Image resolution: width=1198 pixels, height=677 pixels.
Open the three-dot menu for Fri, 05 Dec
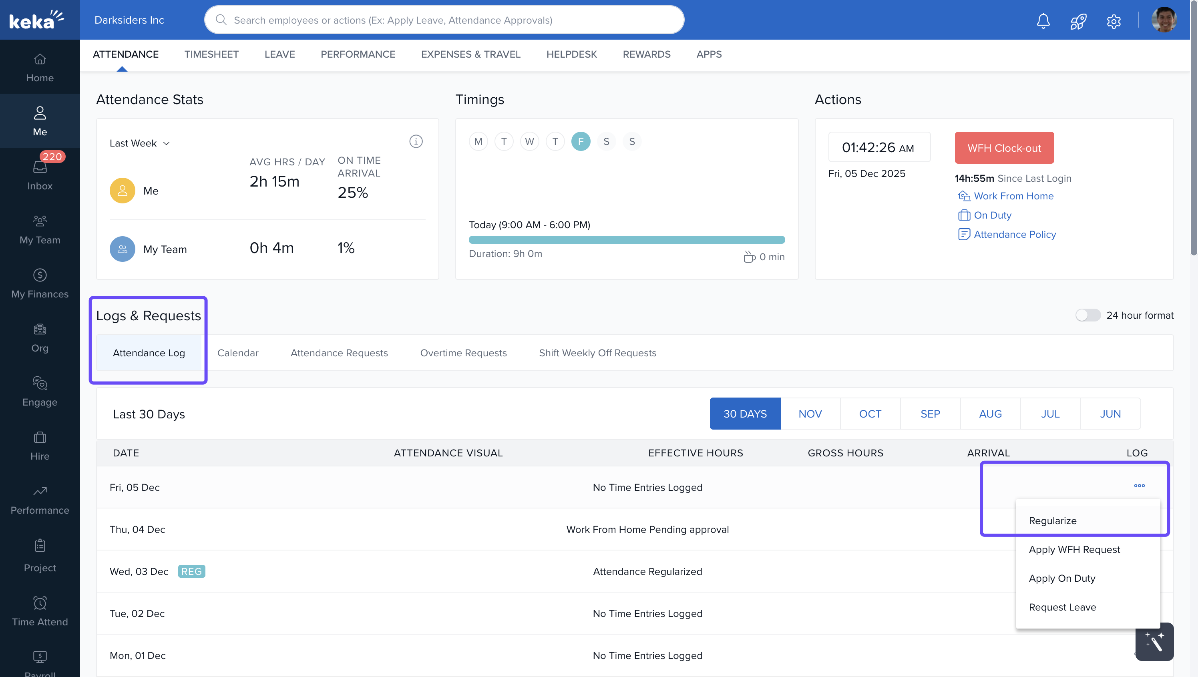click(1139, 486)
